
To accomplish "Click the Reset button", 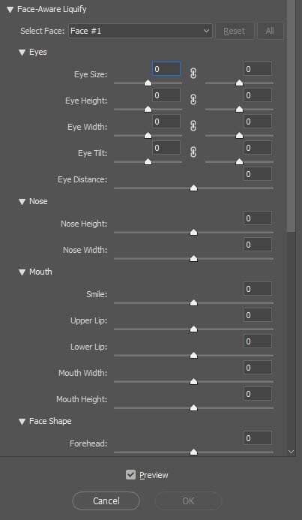I will [x=235, y=32].
